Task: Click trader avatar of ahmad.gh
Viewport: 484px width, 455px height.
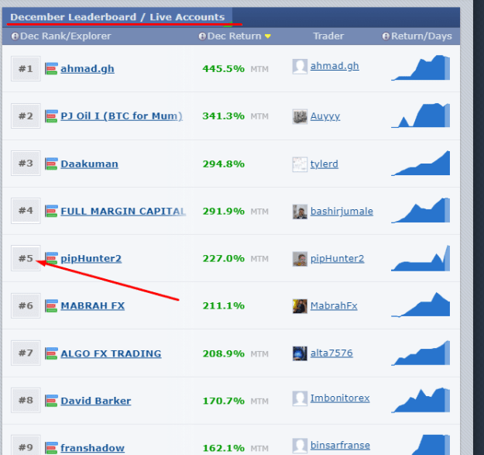Action: pyautogui.click(x=300, y=67)
